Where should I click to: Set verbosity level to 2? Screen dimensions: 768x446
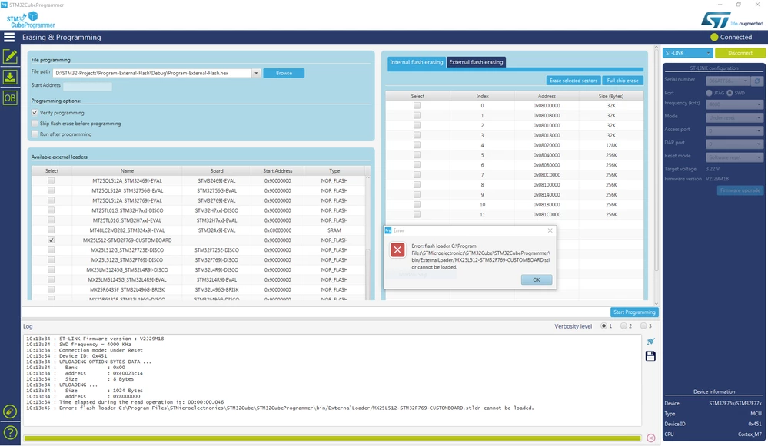[623, 325]
